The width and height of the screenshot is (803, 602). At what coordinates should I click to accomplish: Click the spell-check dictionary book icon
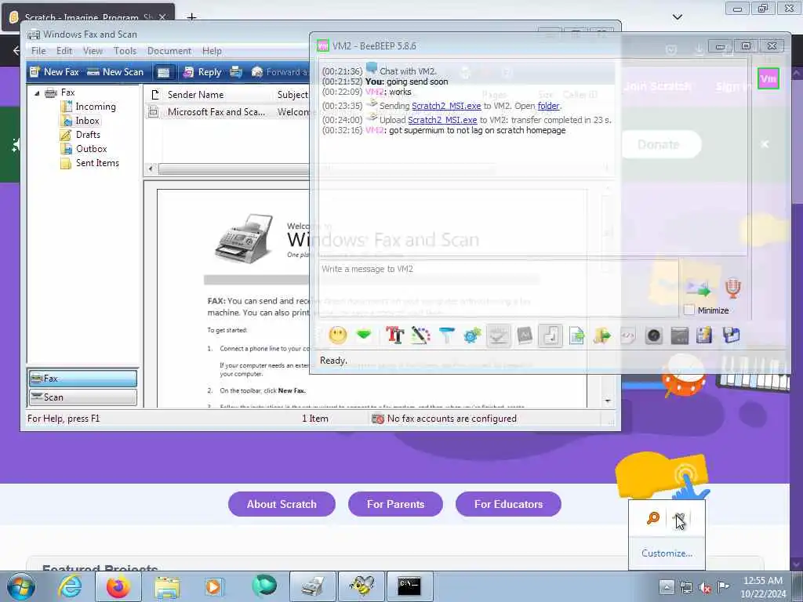(x=525, y=335)
